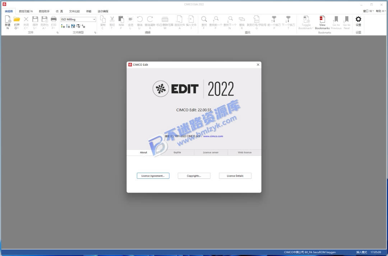Click first colored dots icon under ISO Milling
Screen dimensions: 388x256
(x=63, y=26)
